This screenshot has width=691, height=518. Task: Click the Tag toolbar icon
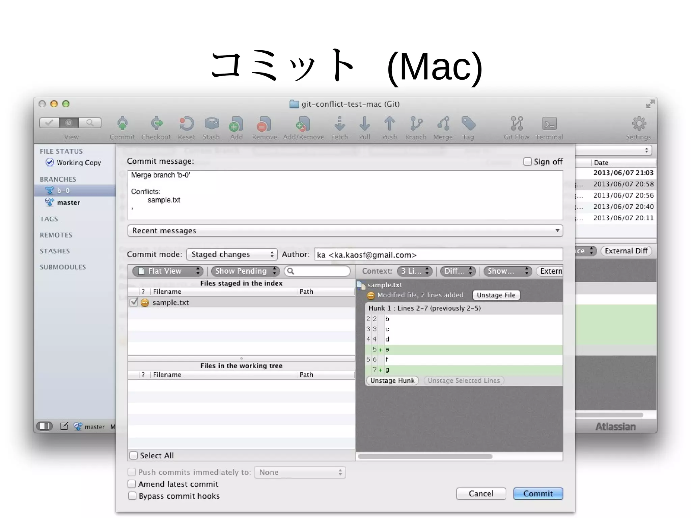click(468, 124)
